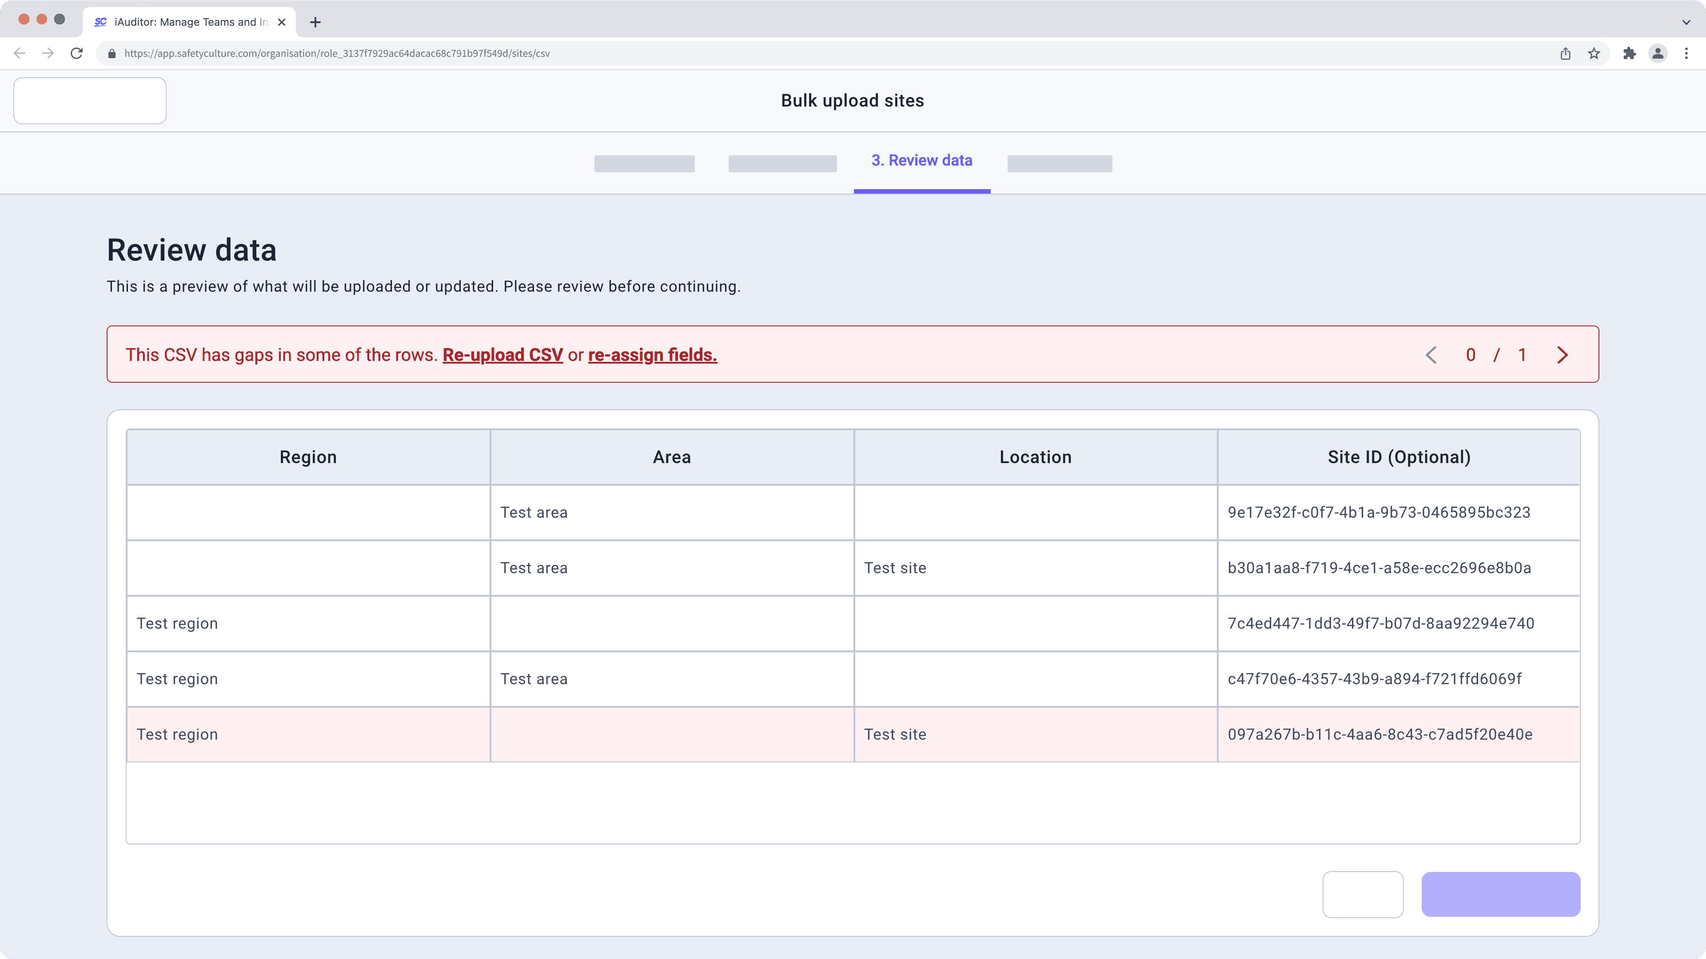This screenshot has width=1706, height=959.
Task: Open the site security info padlock
Action: tap(112, 54)
